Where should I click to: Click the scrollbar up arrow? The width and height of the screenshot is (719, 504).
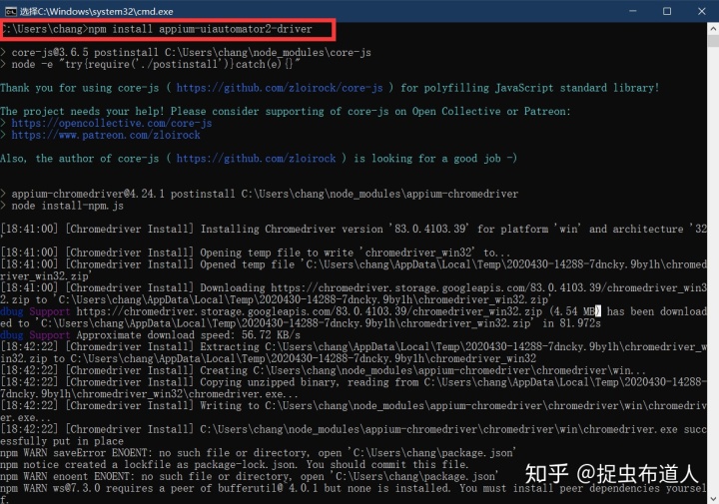[713, 28]
